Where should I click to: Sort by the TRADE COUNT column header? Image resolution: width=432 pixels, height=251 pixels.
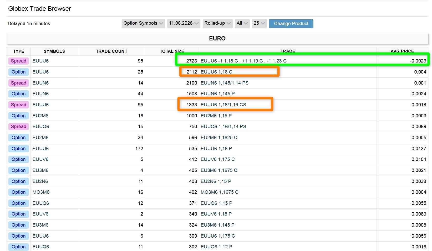click(x=111, y=51)
